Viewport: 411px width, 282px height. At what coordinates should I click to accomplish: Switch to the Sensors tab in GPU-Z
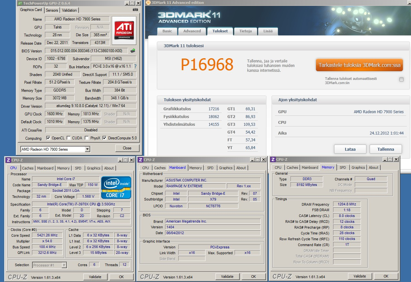click(52, 10)
